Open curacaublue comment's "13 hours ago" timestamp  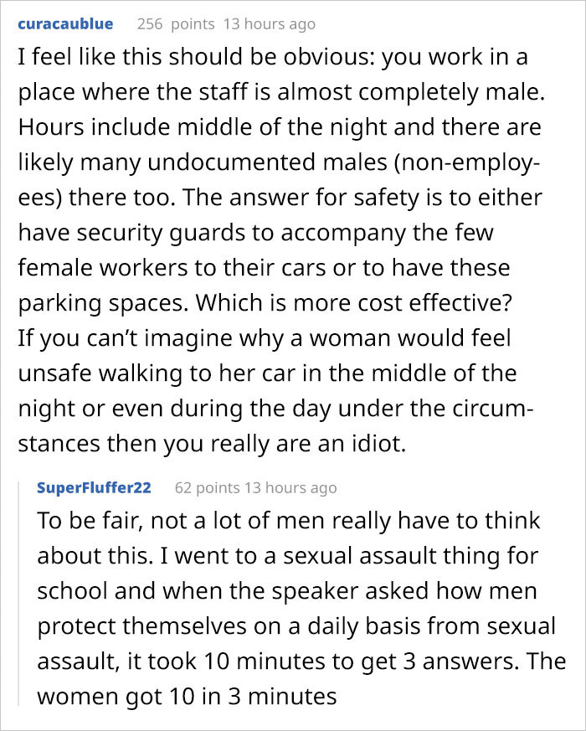click(x=270, y=24)
